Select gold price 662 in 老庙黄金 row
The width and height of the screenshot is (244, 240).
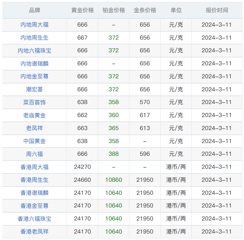[x=82, y=115]
